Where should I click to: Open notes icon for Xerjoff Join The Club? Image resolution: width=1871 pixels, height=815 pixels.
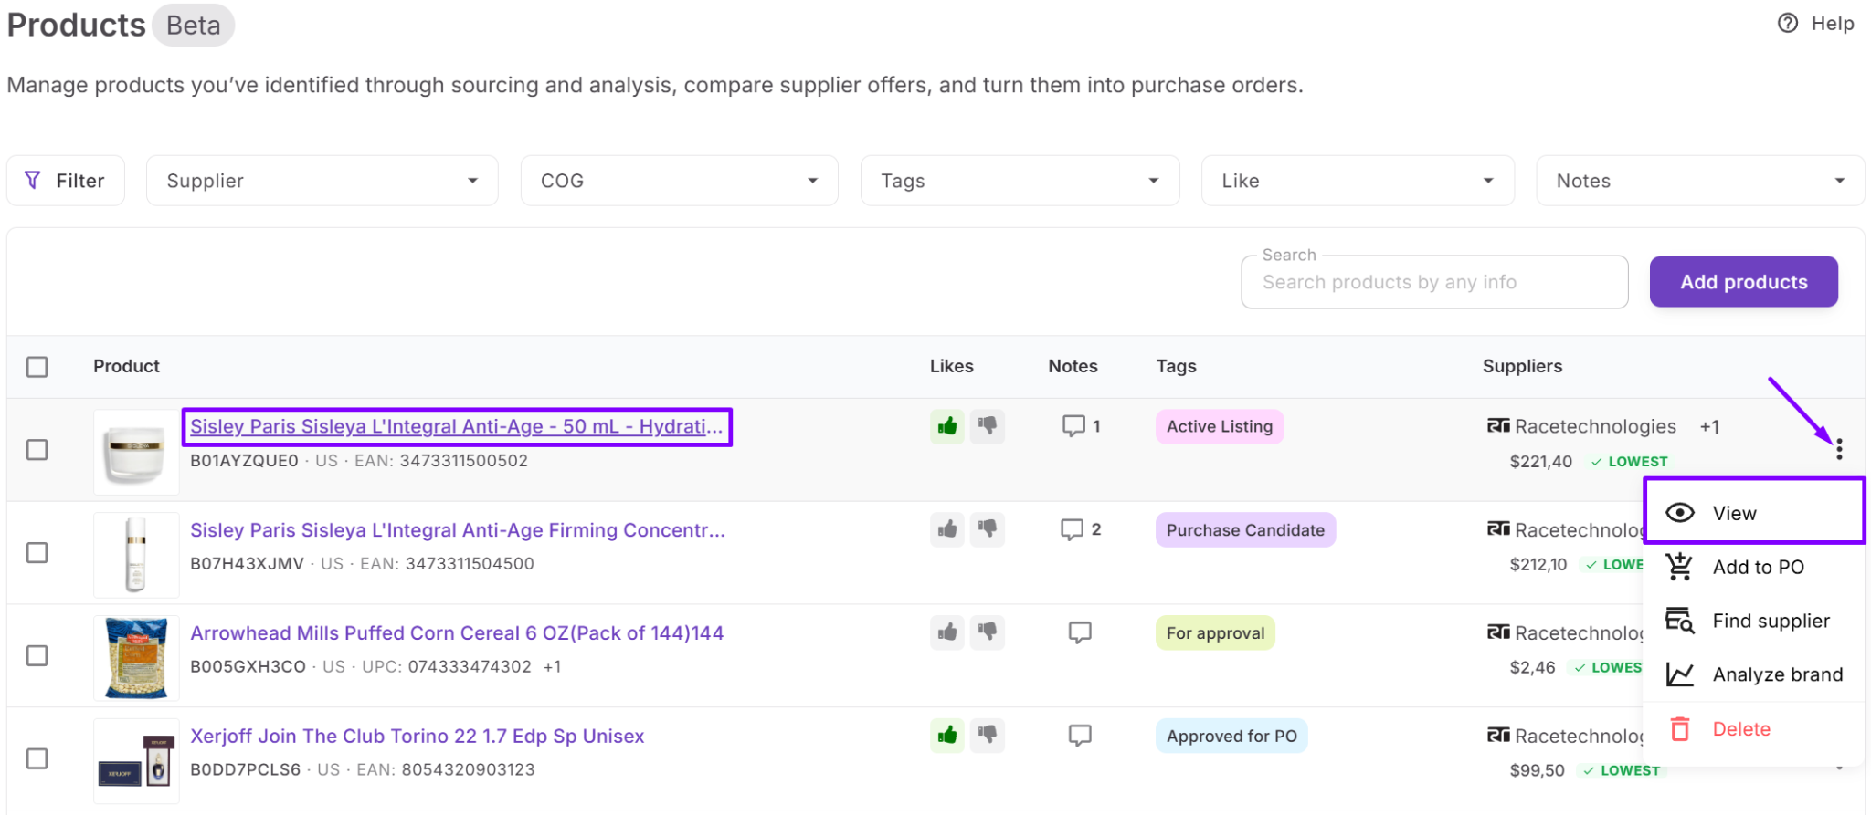coord(1080,736)
